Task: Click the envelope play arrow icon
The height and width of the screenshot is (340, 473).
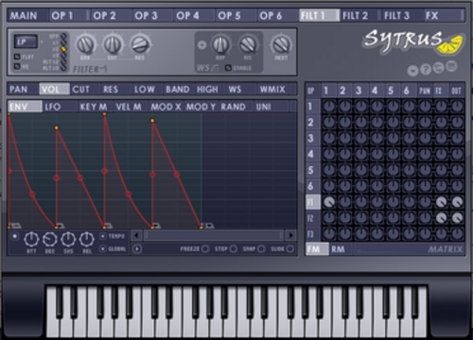Action: (x=137, y=249)
